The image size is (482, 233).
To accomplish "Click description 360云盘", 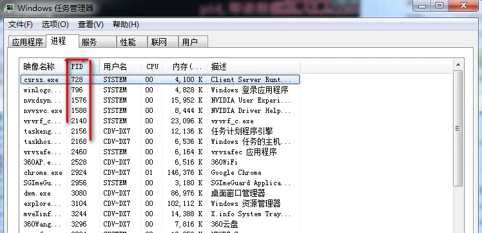I will (224, 224).
